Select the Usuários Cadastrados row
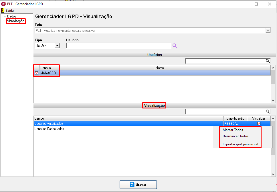 pyautogui.click(x=123, y=128)
